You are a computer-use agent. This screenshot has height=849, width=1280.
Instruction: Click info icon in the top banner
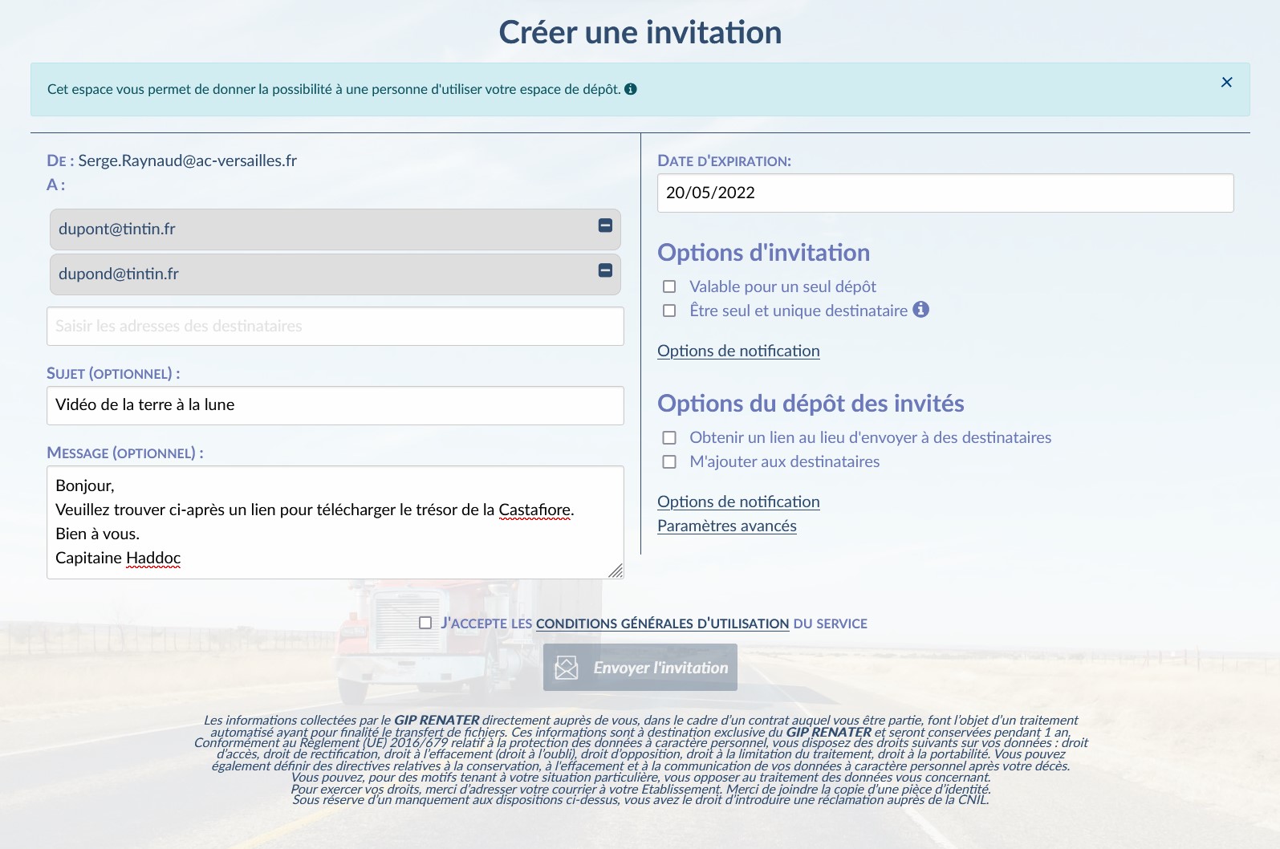click(x=631, y=89)
